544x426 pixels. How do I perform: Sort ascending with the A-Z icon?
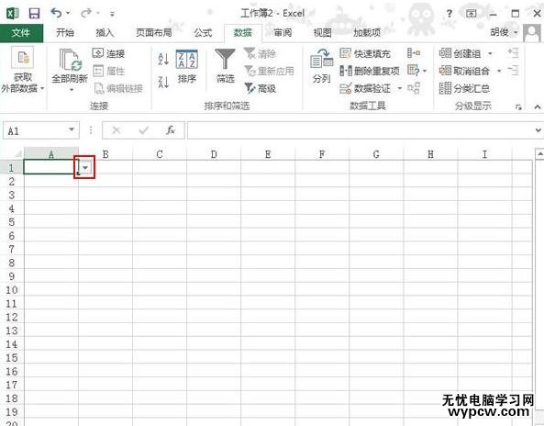pyautogui.click(x=163, y=59)
